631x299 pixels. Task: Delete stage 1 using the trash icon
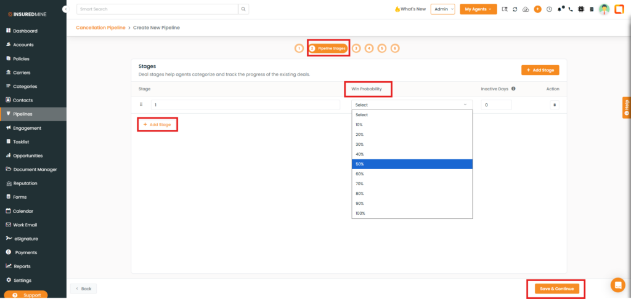[x=554, y=105]
